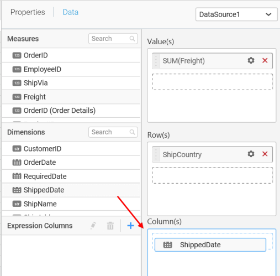
Task: Add new expression column plus icon
Action: point(130,226)
